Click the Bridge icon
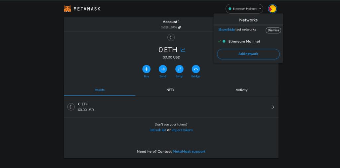The image size is (340, 168). click(x=196, y=69)
